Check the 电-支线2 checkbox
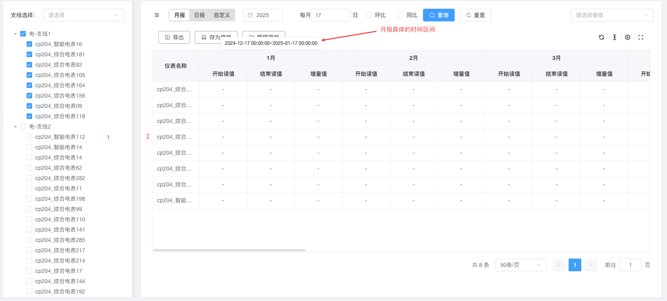The height and width of the screenshot is (301, 667). click(x=23, y=127)
